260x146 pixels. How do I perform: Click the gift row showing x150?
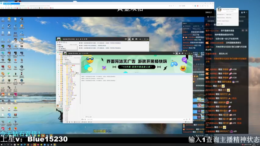(x=221, y=69)
